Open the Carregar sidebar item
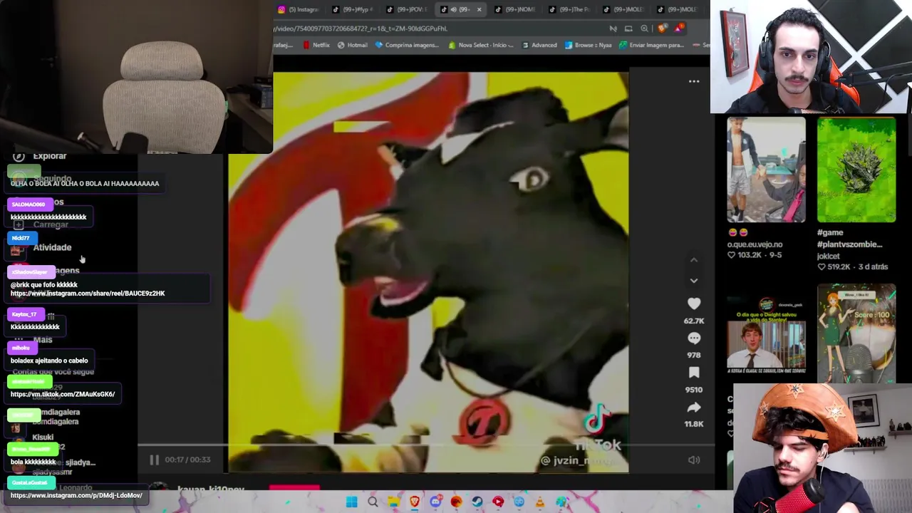The height and width of the screenshot is (513, 912). [41, 224]
